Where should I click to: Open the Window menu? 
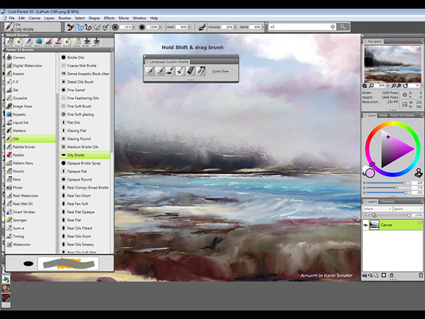(x=139, y=18)
